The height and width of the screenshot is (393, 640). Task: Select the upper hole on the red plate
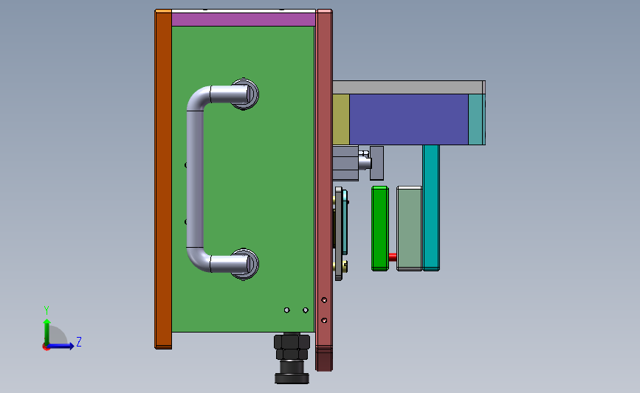[x=324, y=300]
